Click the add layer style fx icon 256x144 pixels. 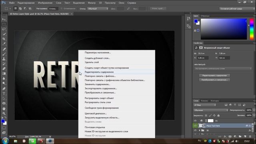tap(225, 136)
